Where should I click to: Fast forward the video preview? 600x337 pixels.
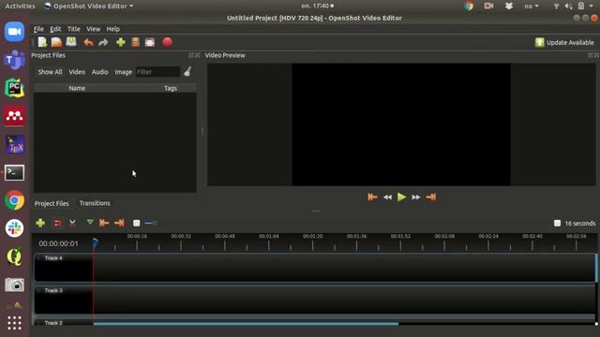pyautogui.click(x=416, y=198)
